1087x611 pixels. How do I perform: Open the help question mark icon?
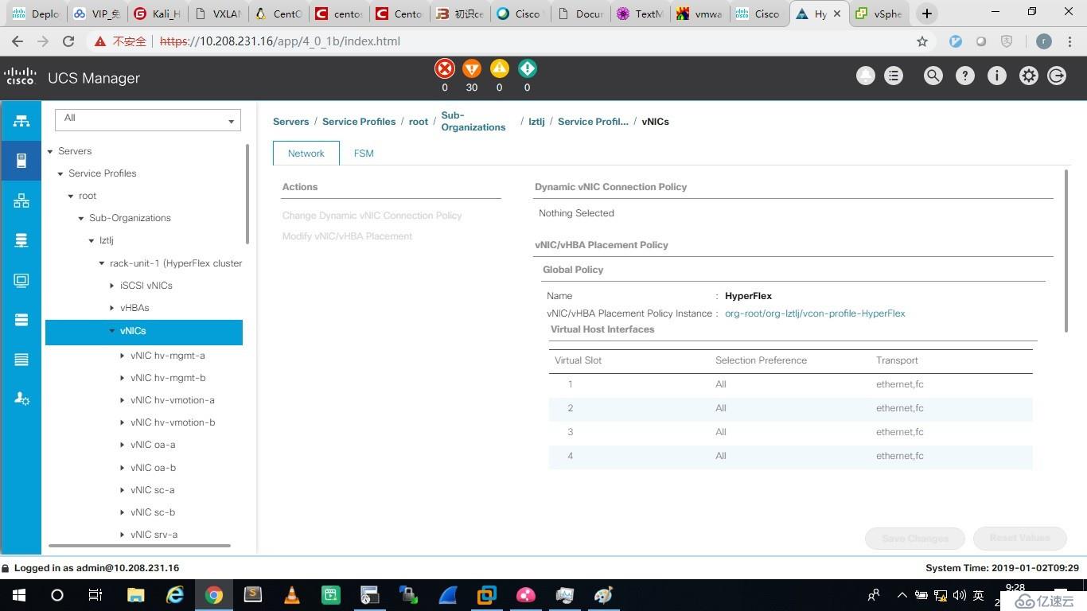click(x=965, y=76)
